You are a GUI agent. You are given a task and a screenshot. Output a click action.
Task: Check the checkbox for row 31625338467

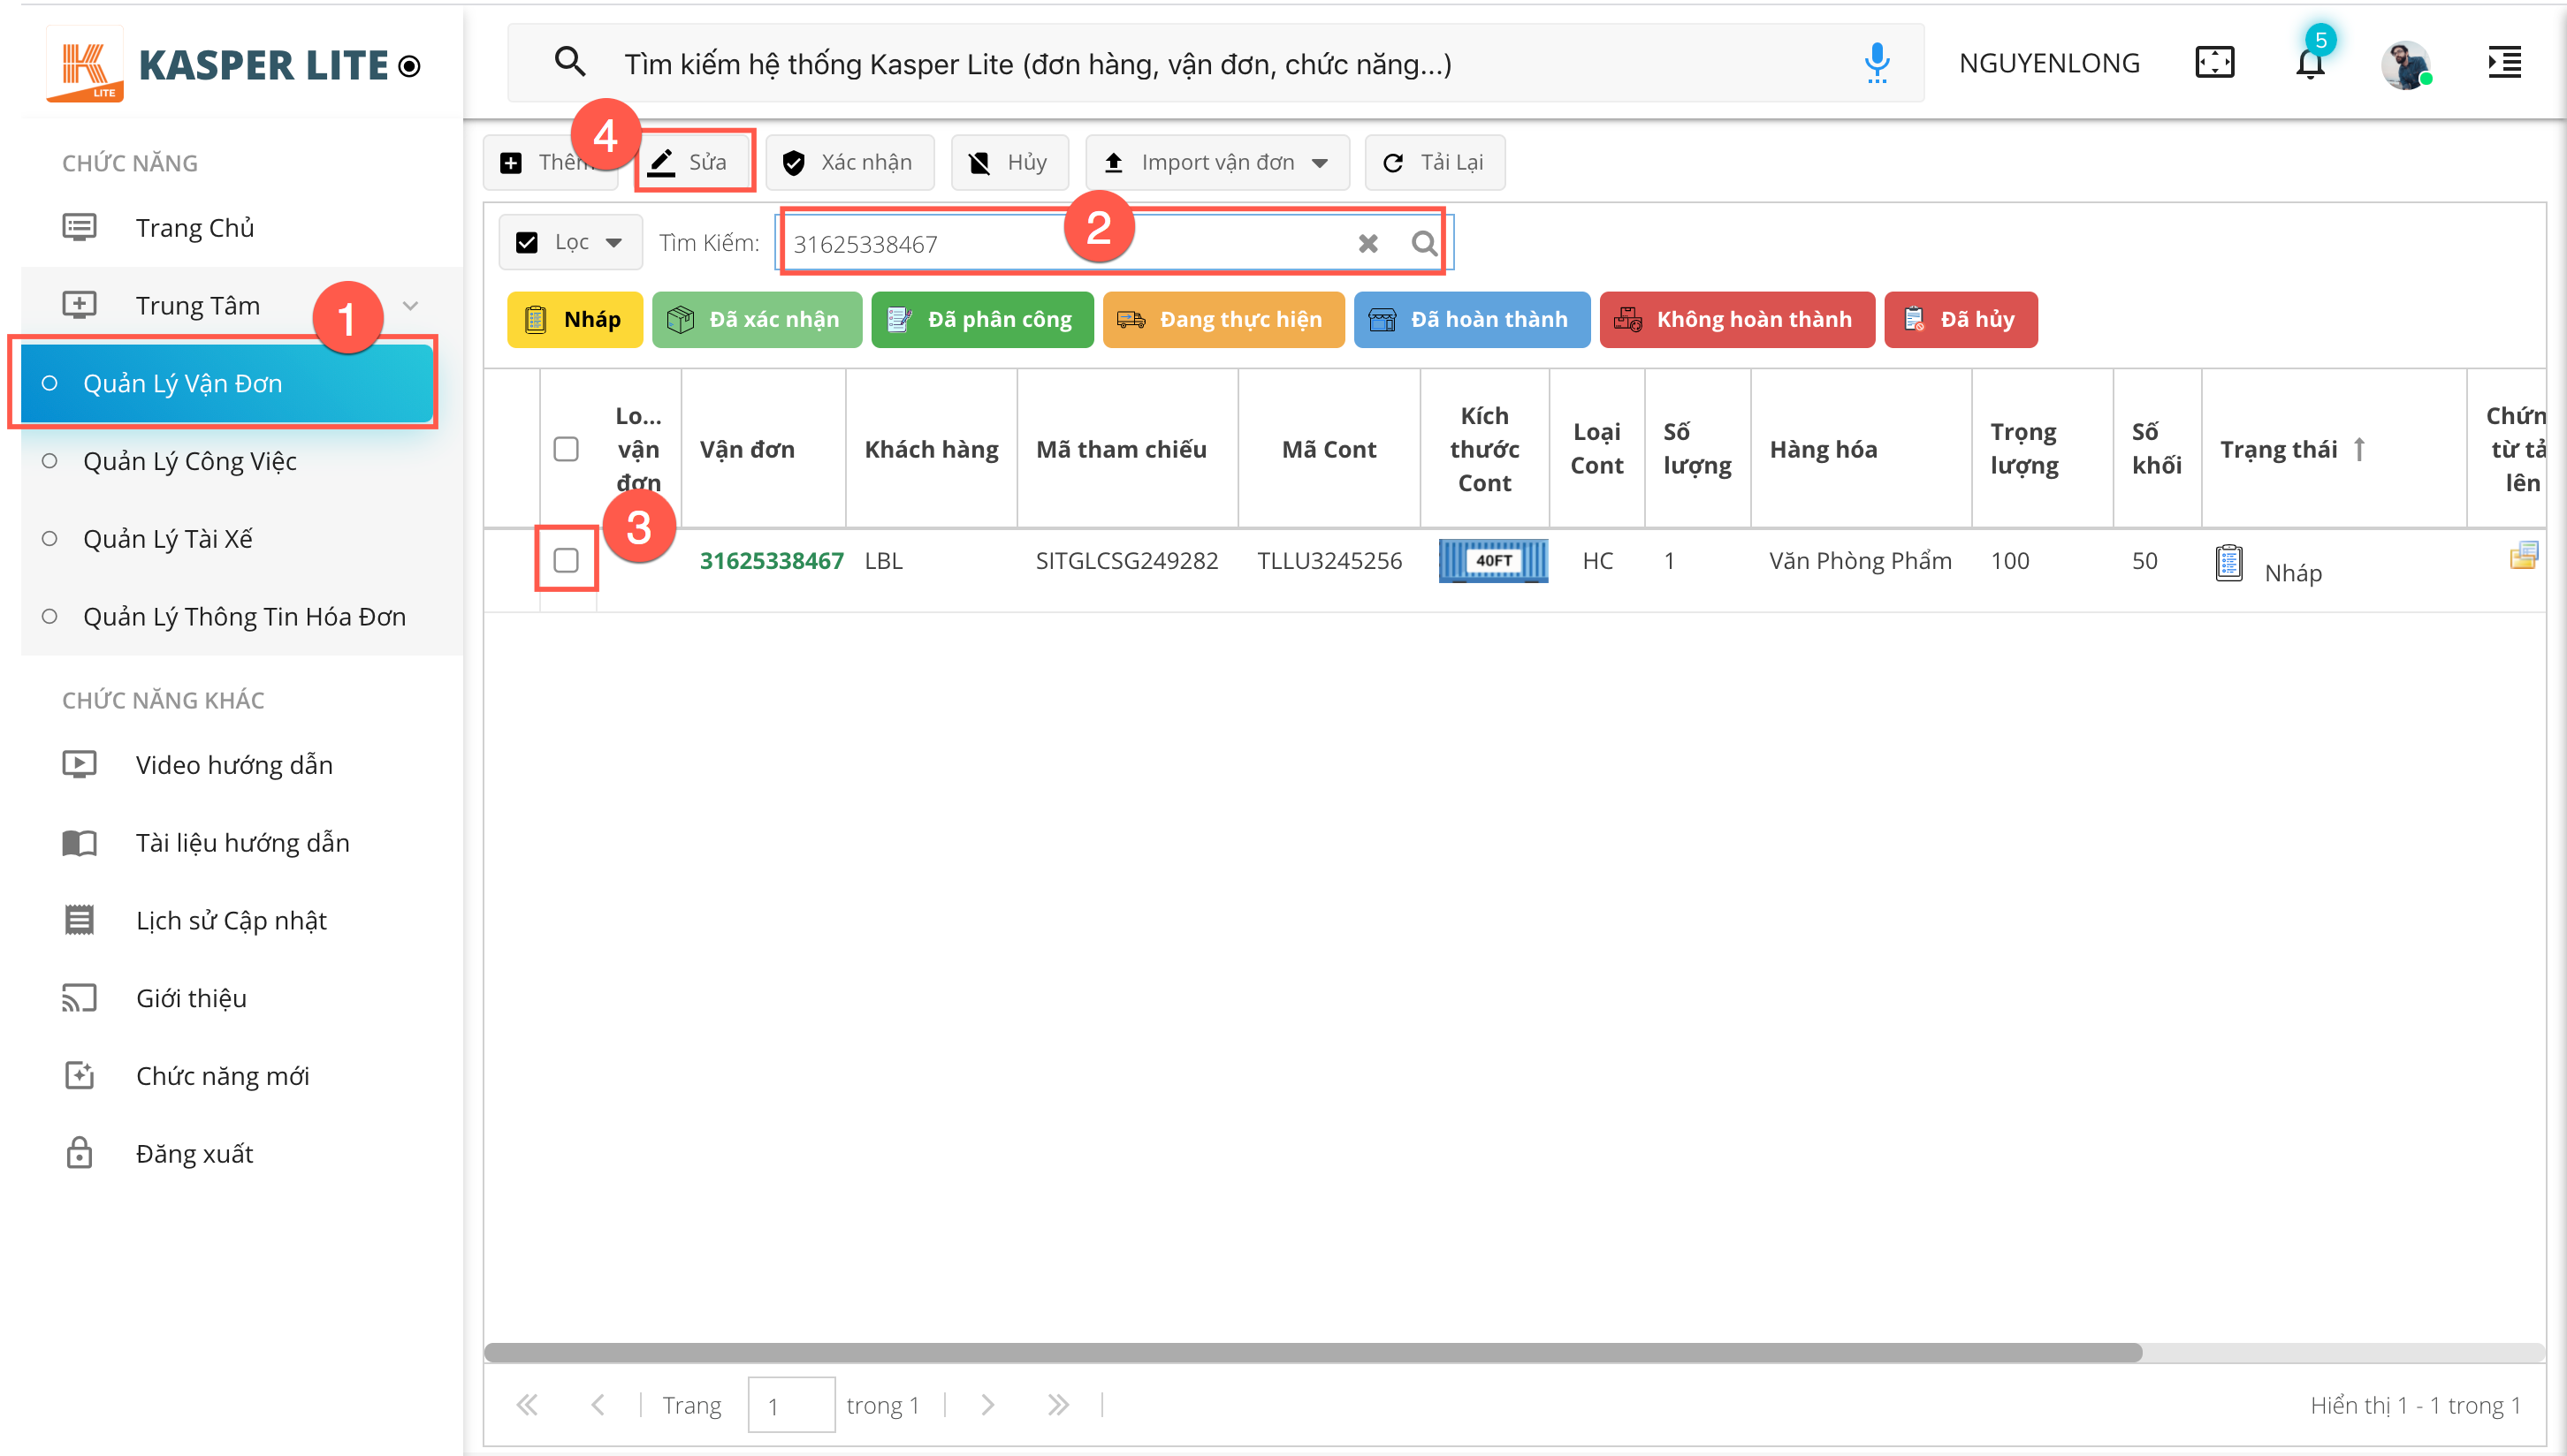(567, 560)
